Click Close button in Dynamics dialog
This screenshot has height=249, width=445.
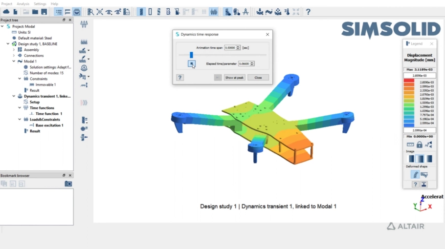[x=258, y=78]
